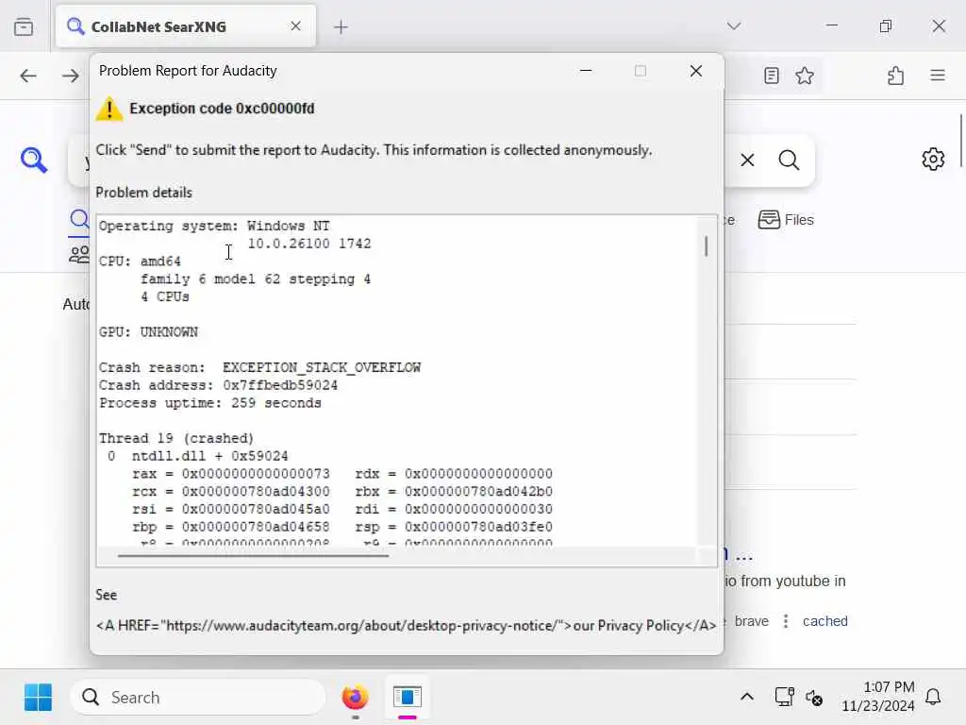Clear the SearXNG search query
The image size is (966, 725).
click(x=747, y=160)
